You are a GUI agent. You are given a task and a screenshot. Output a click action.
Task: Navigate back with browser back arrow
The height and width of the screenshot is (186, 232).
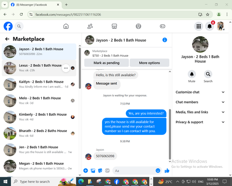[x=5, y=14]
